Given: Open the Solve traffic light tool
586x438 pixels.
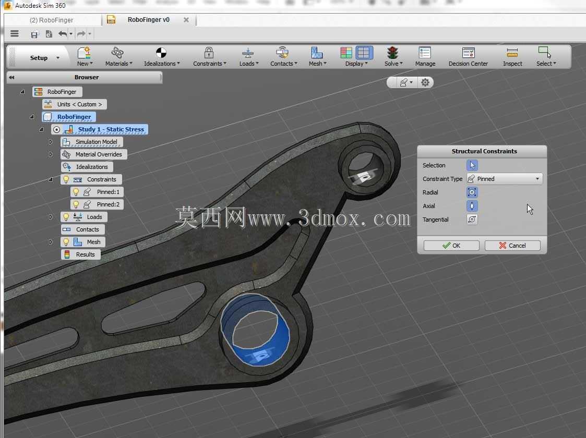Looking at the screenshot, I should 393,57.
